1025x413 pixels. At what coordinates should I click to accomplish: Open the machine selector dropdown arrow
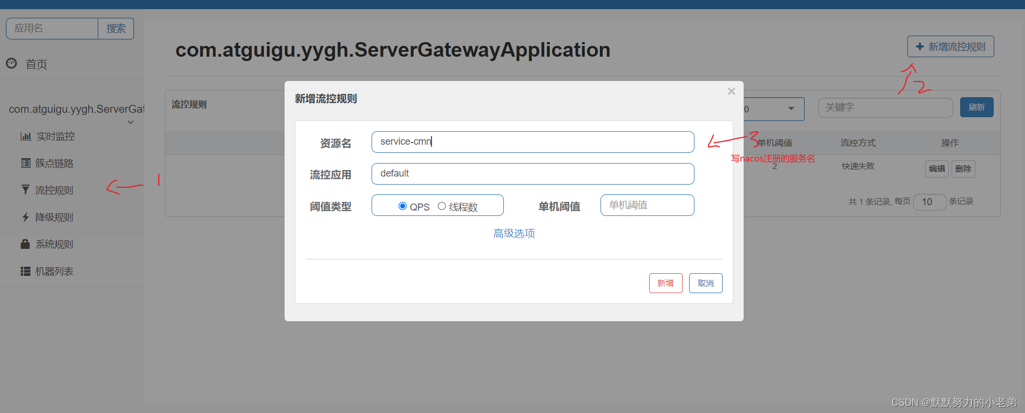point(791,109)
